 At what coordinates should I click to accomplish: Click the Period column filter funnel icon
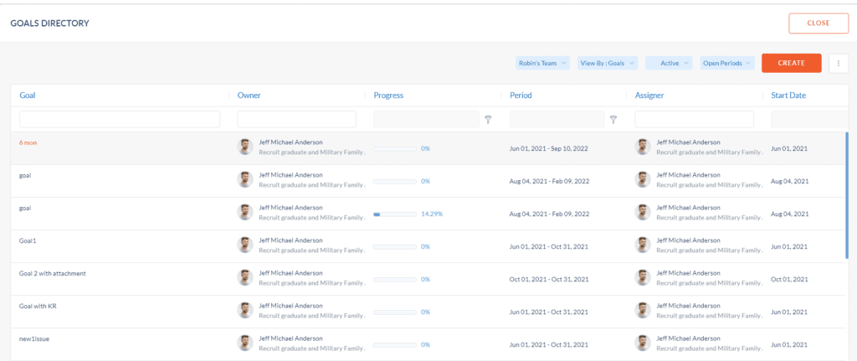click(x=613, y=119)
